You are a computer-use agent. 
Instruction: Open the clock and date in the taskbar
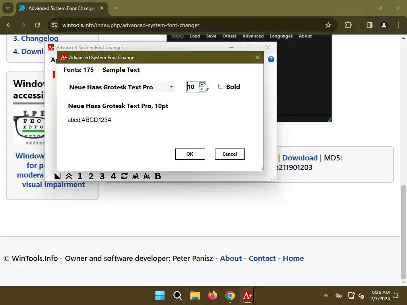pyautogui.click(x=380, y=295)
